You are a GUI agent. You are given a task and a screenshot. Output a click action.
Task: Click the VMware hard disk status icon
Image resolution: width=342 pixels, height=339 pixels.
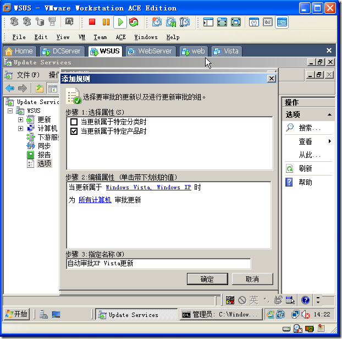(286, 329)
